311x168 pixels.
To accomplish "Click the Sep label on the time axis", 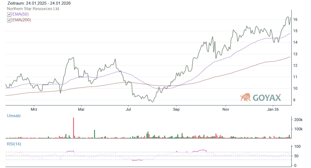I will click(x=176, y=109).
